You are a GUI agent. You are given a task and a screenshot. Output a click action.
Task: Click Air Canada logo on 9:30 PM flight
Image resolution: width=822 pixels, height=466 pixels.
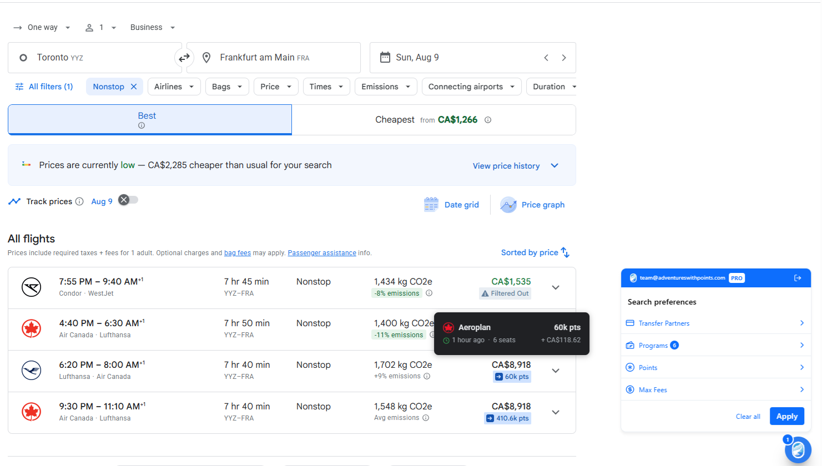(32, 412)
